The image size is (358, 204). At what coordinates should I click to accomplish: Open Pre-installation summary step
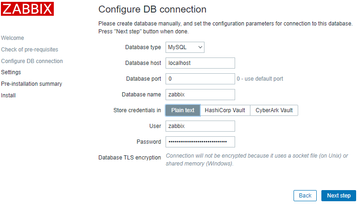[x=32, y=84]
